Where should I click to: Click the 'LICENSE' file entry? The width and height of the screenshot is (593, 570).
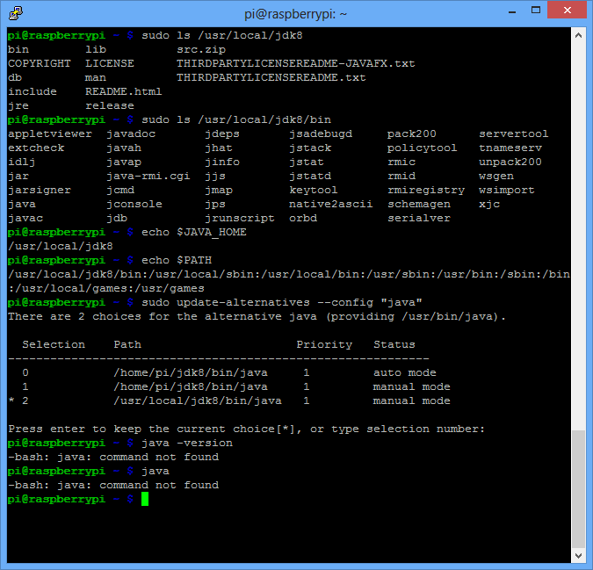pyautogui.click(x=109, y=63)
